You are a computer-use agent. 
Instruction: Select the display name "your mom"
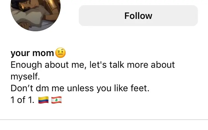(x=32, y=53)
